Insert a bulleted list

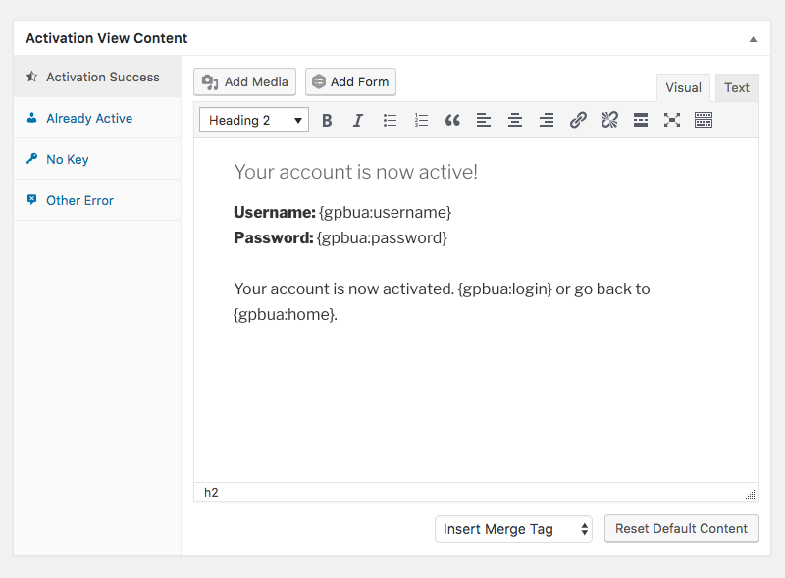390,120
